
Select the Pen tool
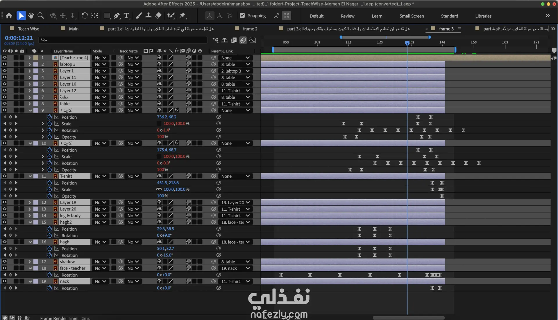click(x=117, y=16)
